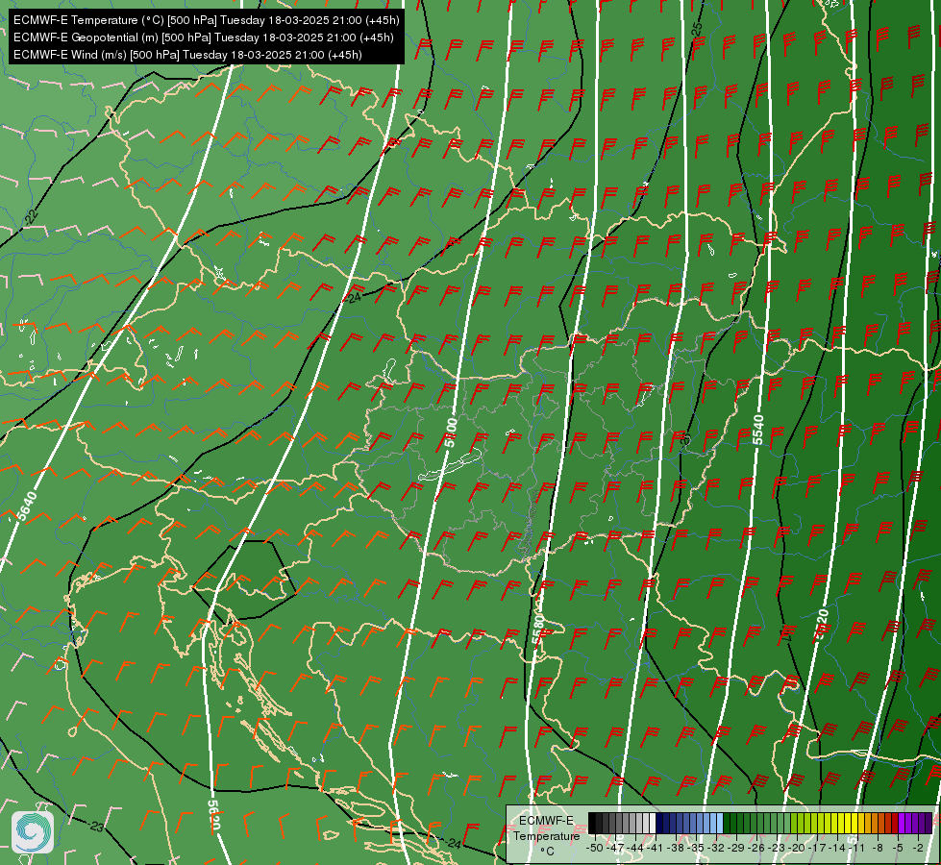Click the -35 value on the legend scale
Image resolution: width=941 pixels, height=865 pixels.
coord(696,849)
